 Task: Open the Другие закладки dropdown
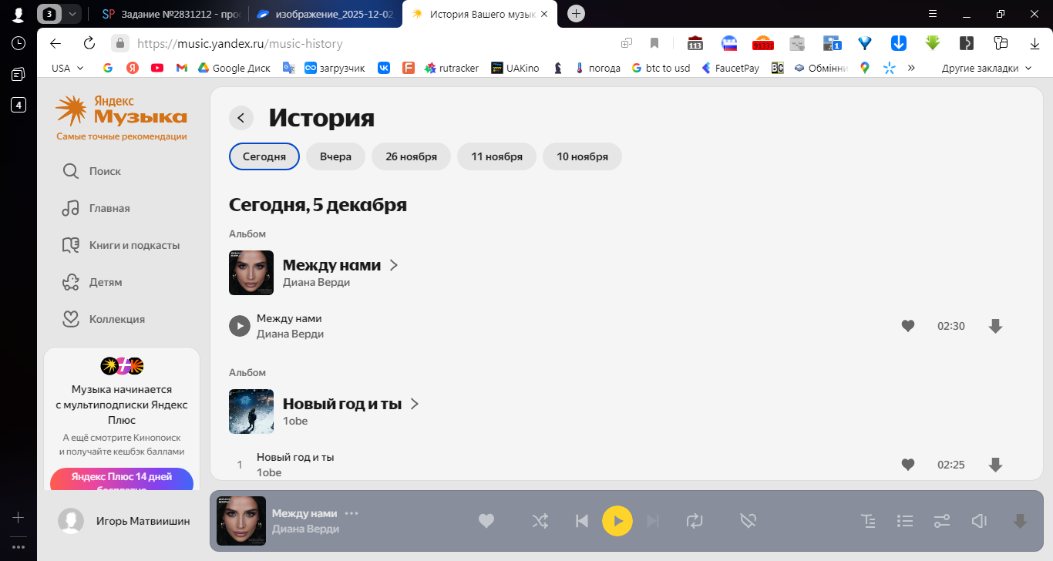(x=986, y=68)
